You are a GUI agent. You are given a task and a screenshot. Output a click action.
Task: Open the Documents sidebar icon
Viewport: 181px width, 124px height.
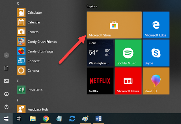coord(6,68)
